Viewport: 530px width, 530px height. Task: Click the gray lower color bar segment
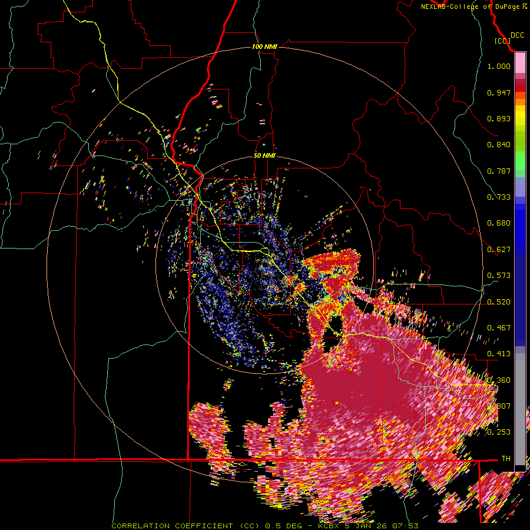pos(520,409)
